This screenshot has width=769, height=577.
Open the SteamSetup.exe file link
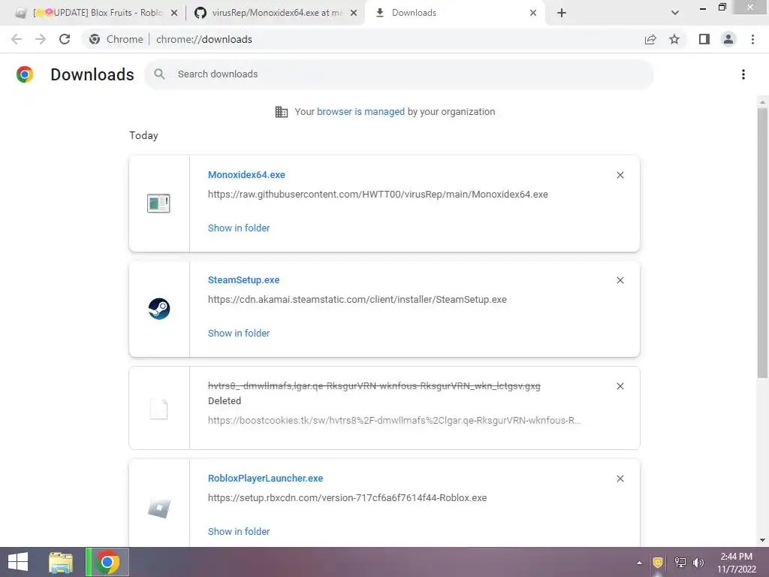coord(244,279)
